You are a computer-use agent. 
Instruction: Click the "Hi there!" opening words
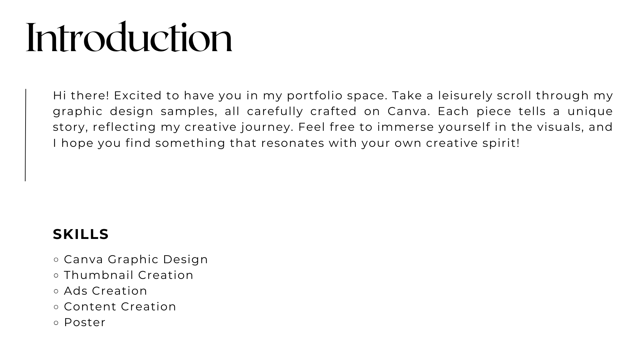pyautogui.click(x=81, y=95)
